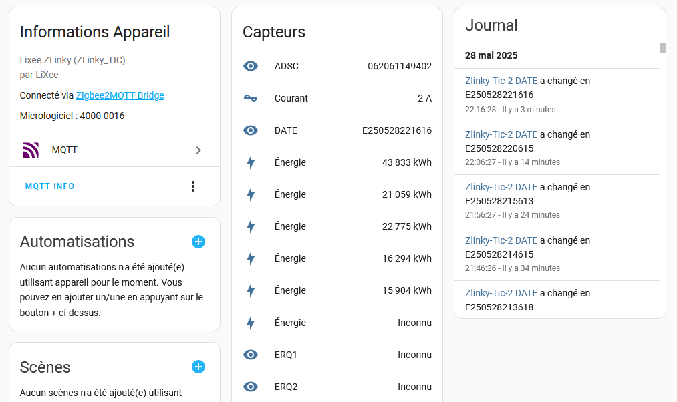Add a new automation with plus icon
This screenshot has height=402, width=677.
[198, 242]
